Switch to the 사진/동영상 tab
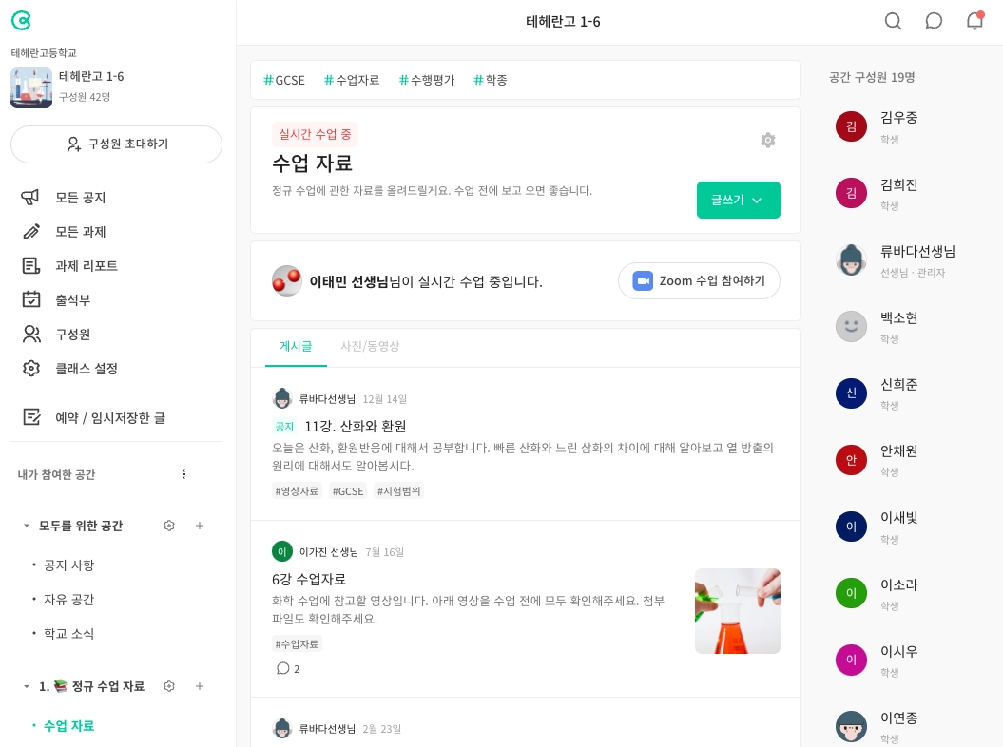Screen dimensions: 1003x747 tap(370, 346)
